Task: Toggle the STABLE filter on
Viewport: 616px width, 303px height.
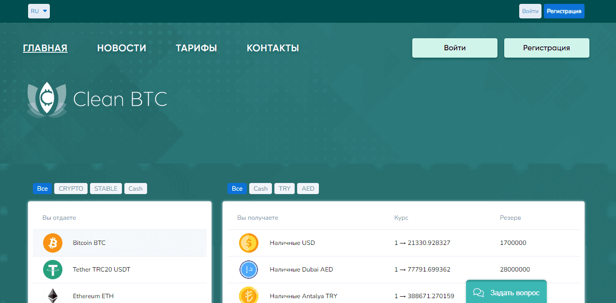Action: tap(105, 188)
